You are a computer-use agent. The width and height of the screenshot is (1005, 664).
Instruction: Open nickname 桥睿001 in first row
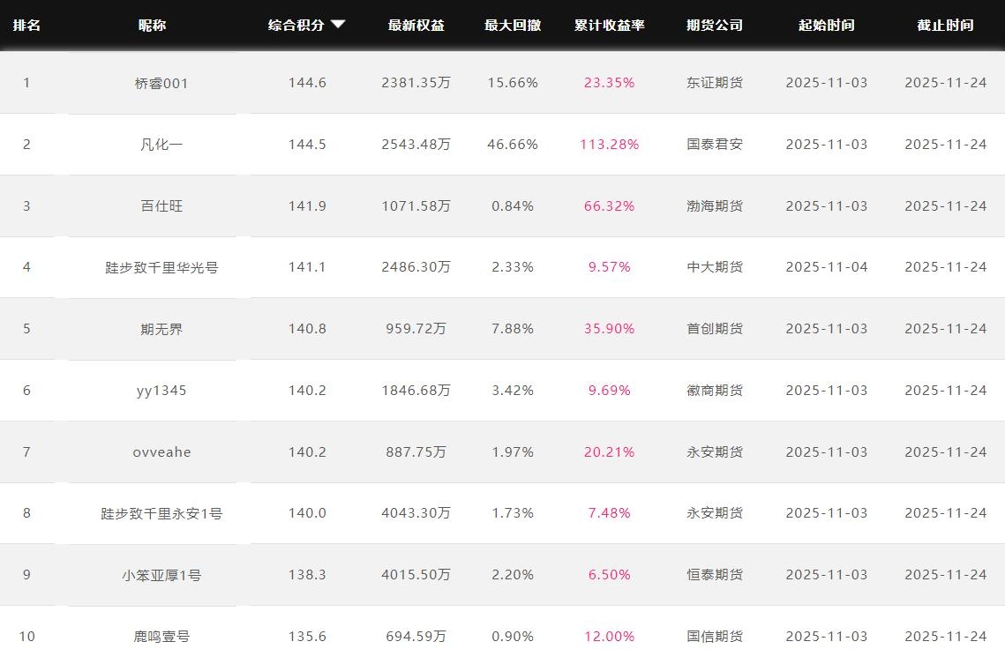161,83
